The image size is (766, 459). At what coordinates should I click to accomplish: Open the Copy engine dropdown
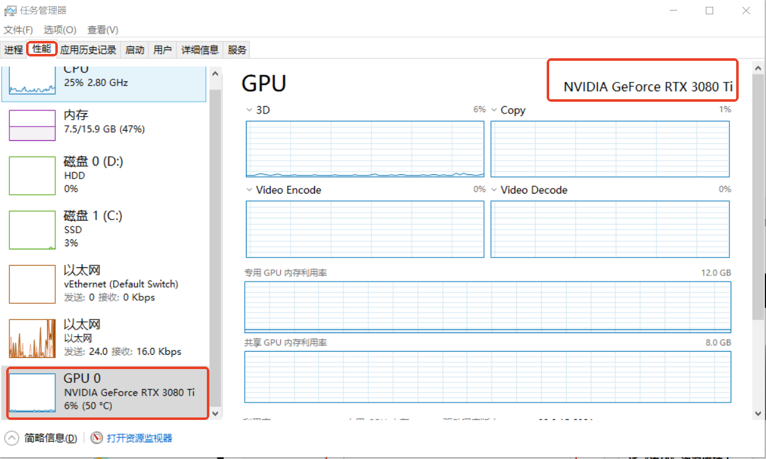pyautogui.click(x=494, y=110)
